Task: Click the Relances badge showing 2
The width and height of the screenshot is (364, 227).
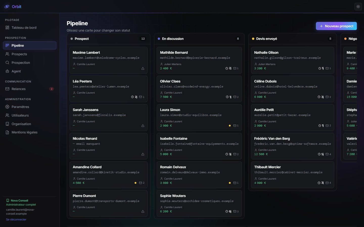Action: point(52,89)
